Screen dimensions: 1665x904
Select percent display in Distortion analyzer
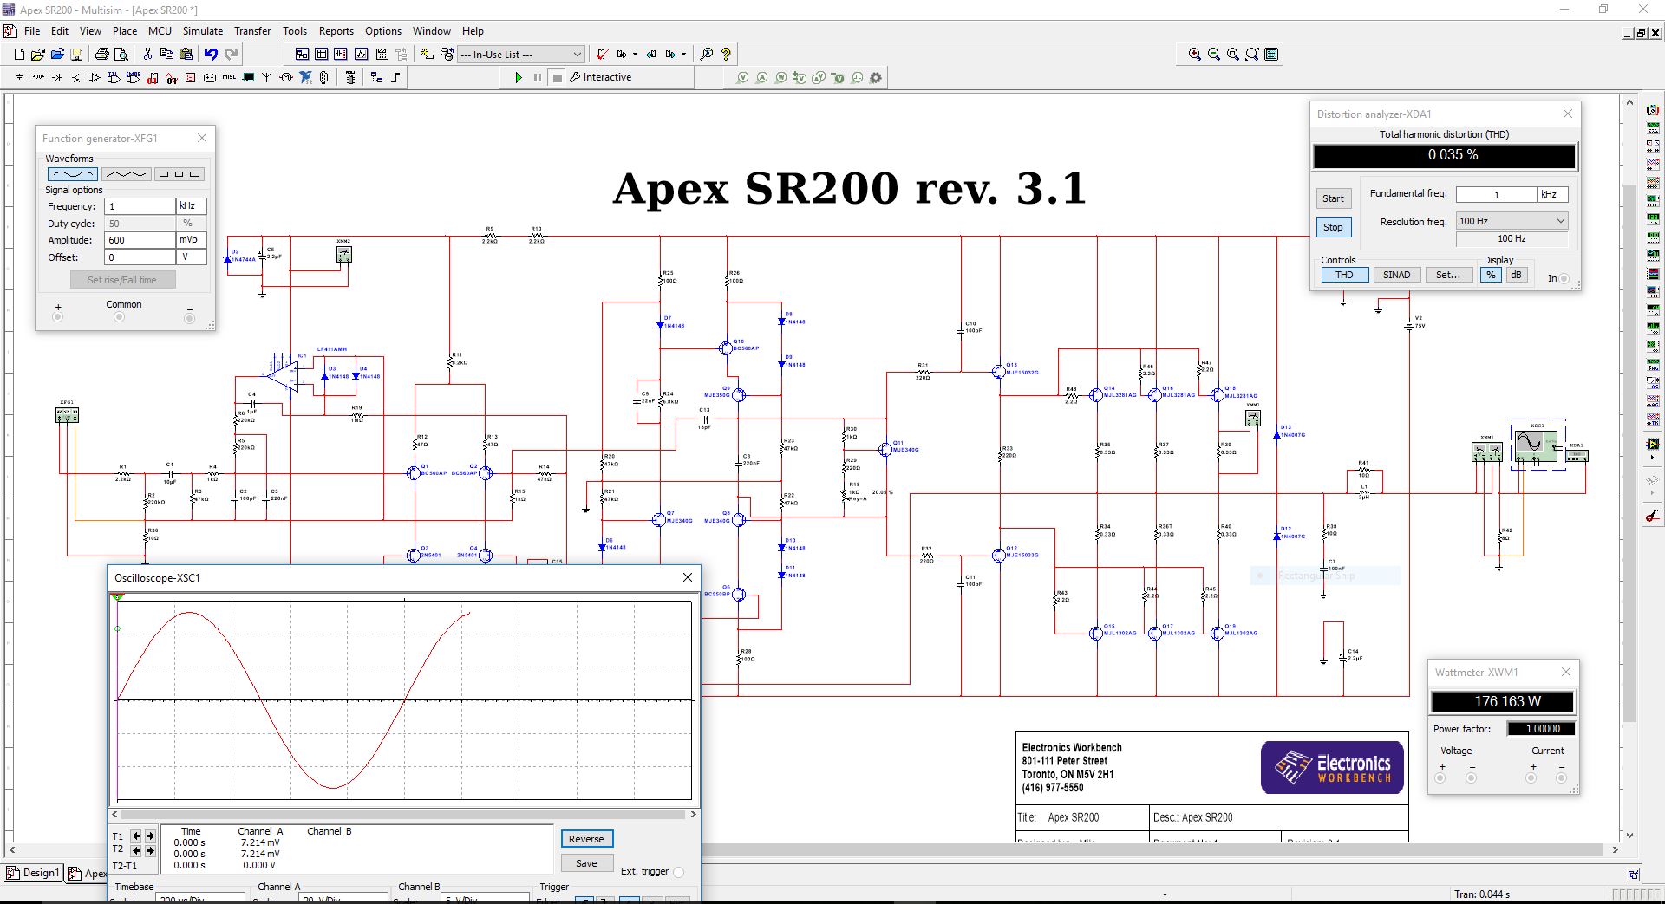[x=1491, y=275]
